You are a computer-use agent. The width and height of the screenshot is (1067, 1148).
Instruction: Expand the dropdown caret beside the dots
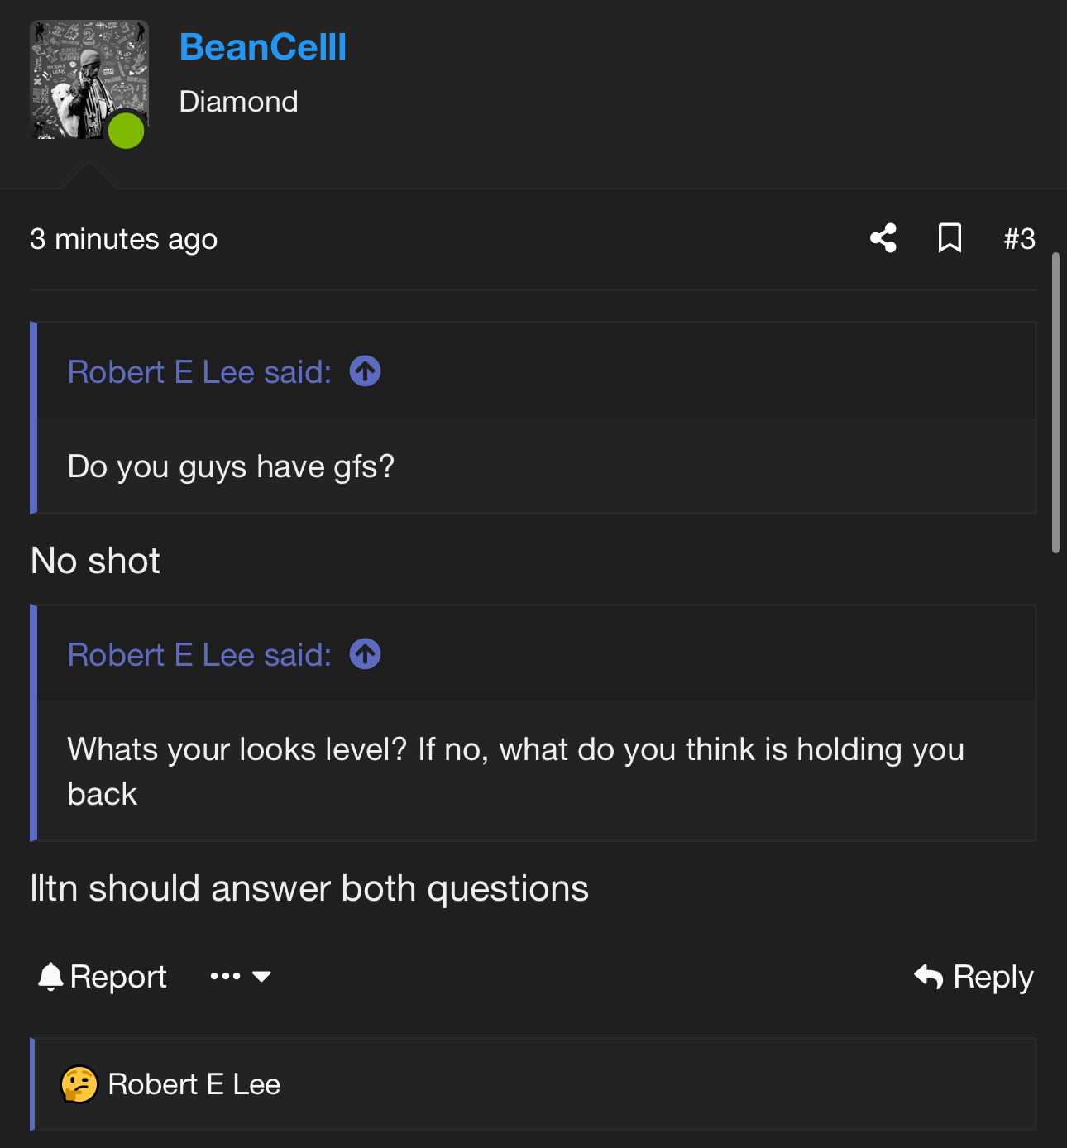[x=261, y=977]
